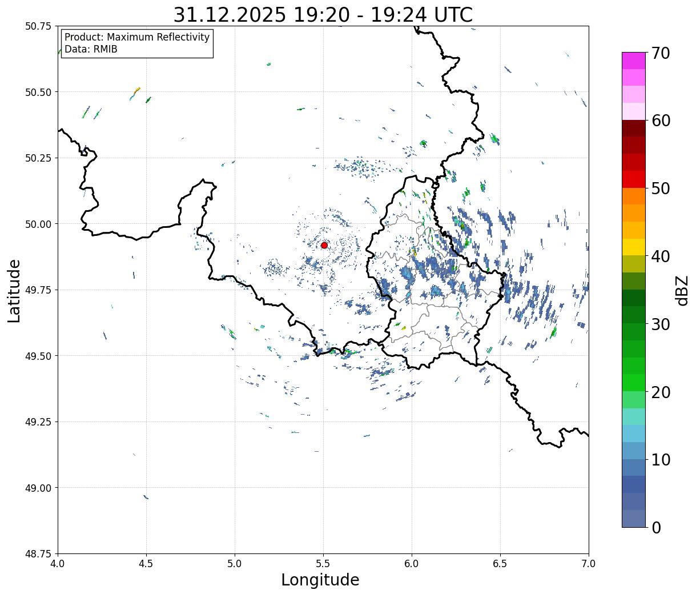This screenshot has height=594, width=696.
Task: Click the latitude tick label 50.00
Action: [x=38, y=224]
